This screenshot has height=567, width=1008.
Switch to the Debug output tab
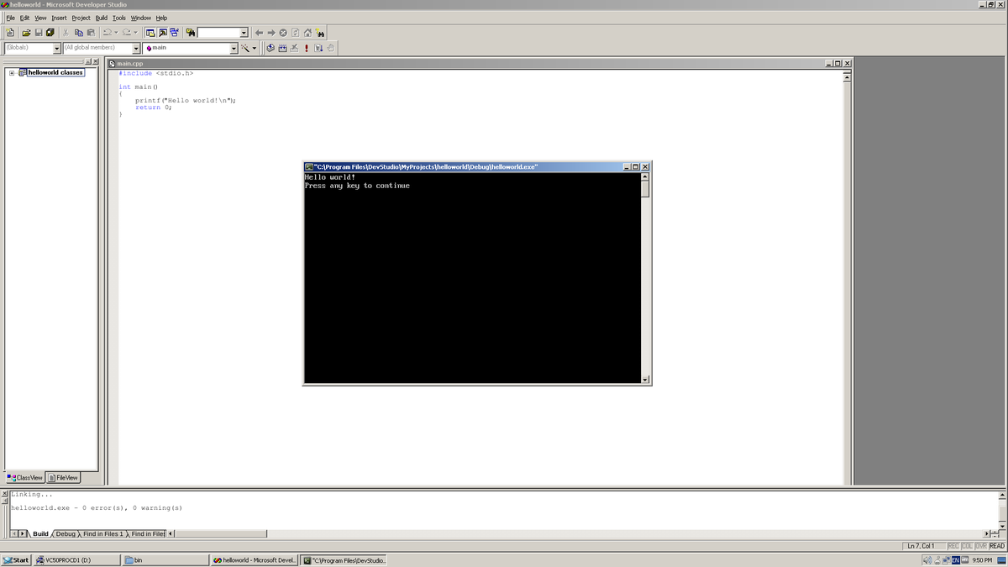pyautogui.click(x=64, y=533)
